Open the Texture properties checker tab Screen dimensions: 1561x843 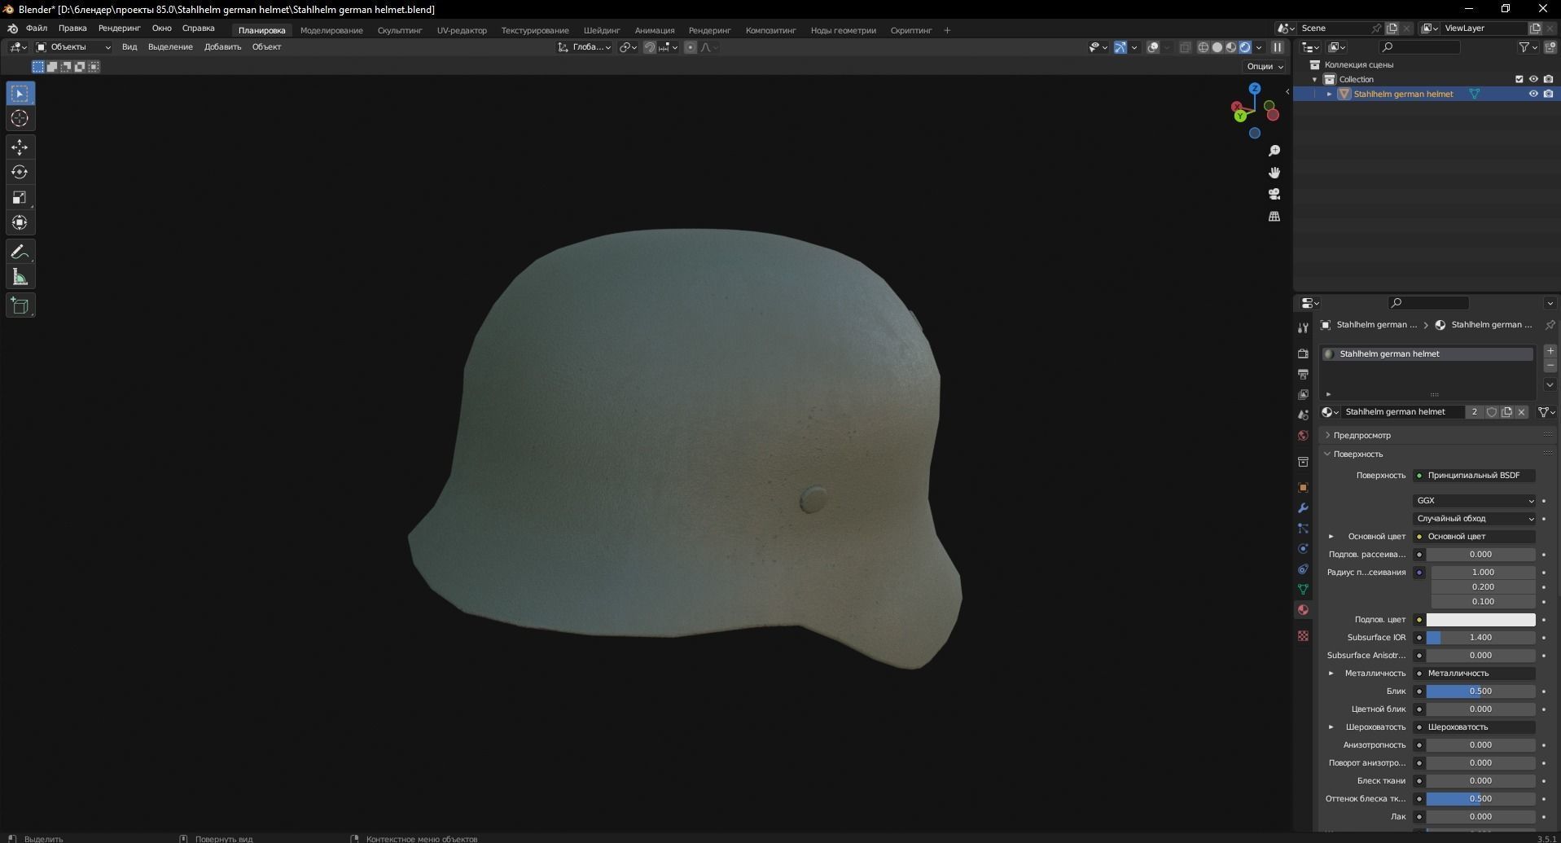(1303, 635)
